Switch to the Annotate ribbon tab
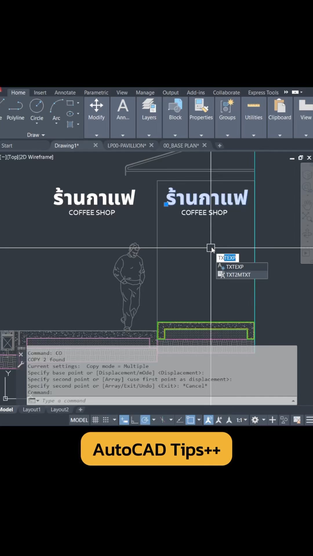The height and width of the screenshot is (556, 313). (65, 92)
